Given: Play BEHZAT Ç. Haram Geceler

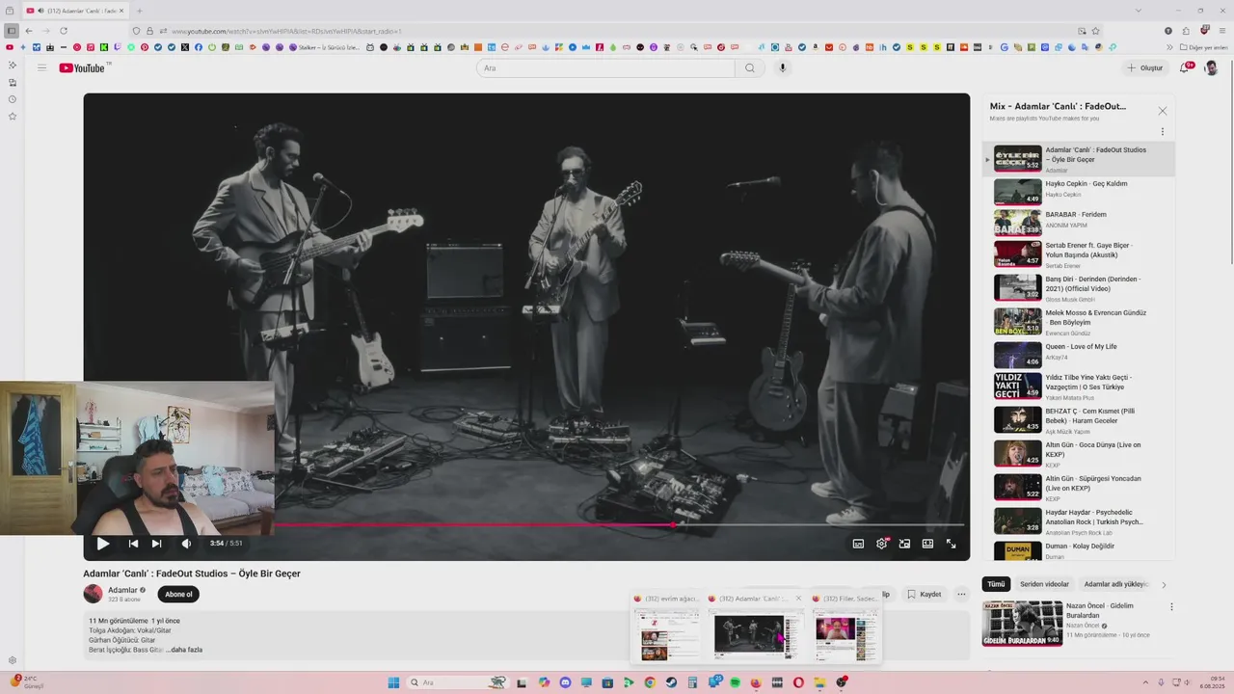Looking at the screenshot, I should [x=1079, y=419].
